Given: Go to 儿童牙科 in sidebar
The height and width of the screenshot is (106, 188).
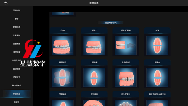Looking at the screenshot, I should (17, 35).
